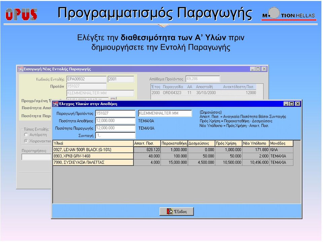Maximize the Εισαγωγή Νέας Εντολής Παραγωγής window
This screenshot has height=242, width=323.
(x=258, y=69)
